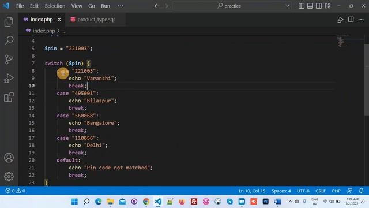Click the feedback icon in status bar
Viewport: 369px width, 208px height.
[350, 191]
